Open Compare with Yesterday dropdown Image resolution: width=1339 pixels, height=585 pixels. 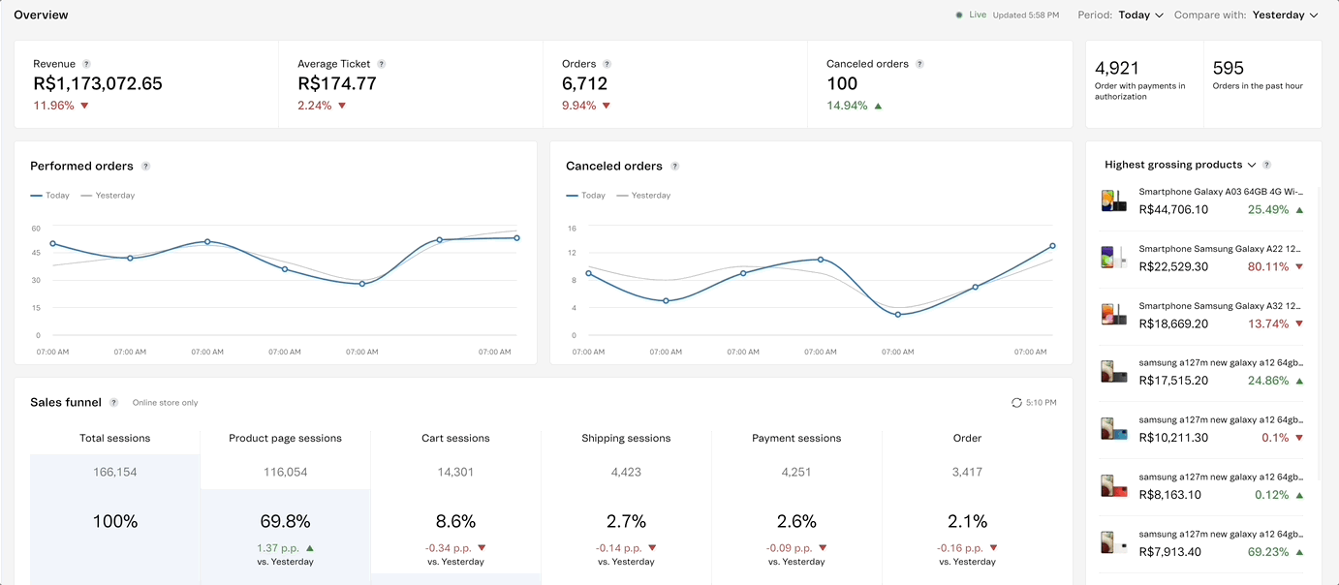coord(1285,15)
